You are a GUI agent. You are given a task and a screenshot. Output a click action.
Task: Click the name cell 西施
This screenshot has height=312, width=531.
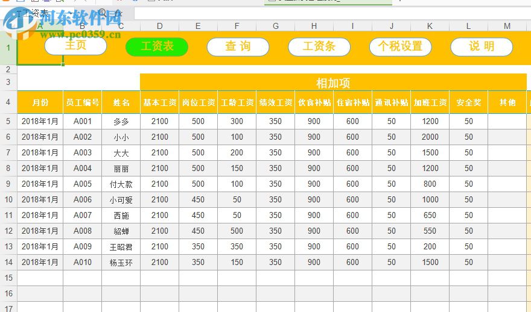pos(121,215)
